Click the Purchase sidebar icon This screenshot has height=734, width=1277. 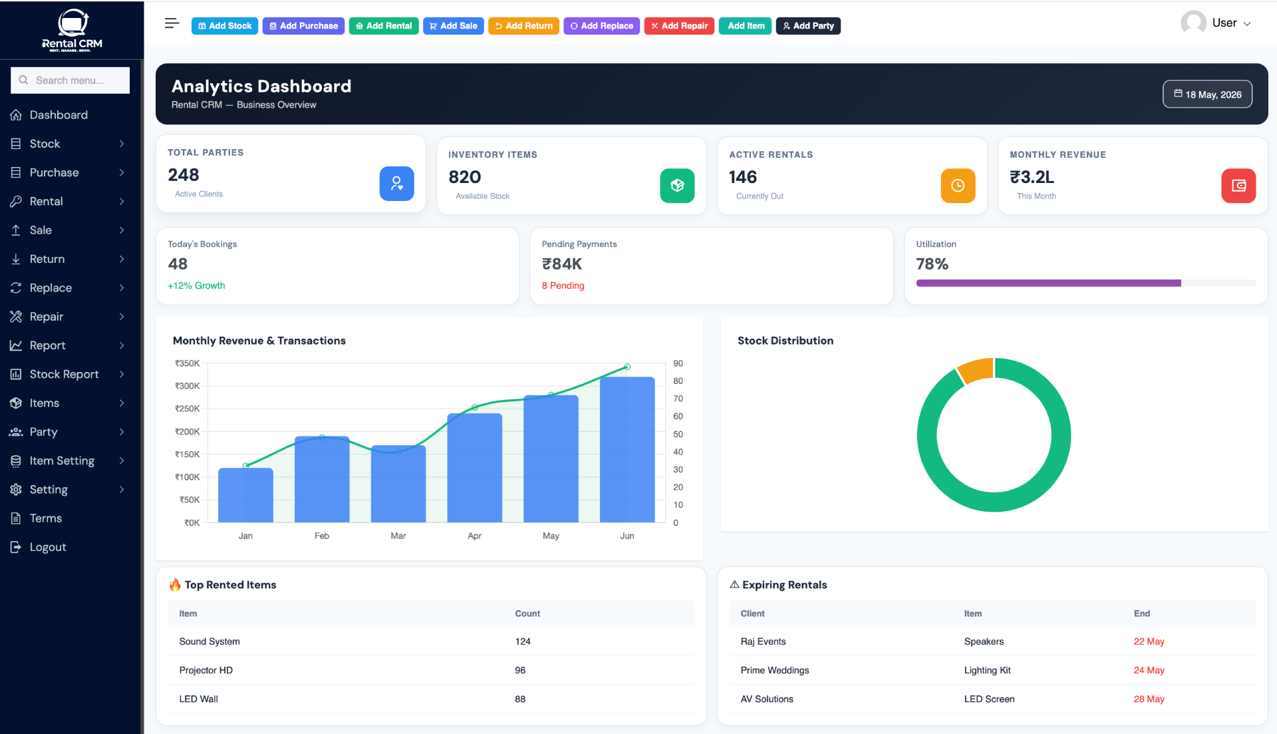tap(16, 172)
